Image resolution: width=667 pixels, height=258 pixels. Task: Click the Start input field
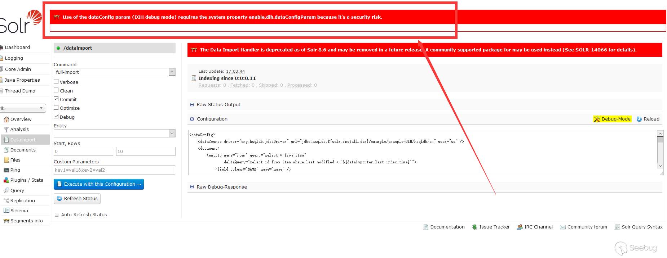pyautogui.click(x=84, y=151)
